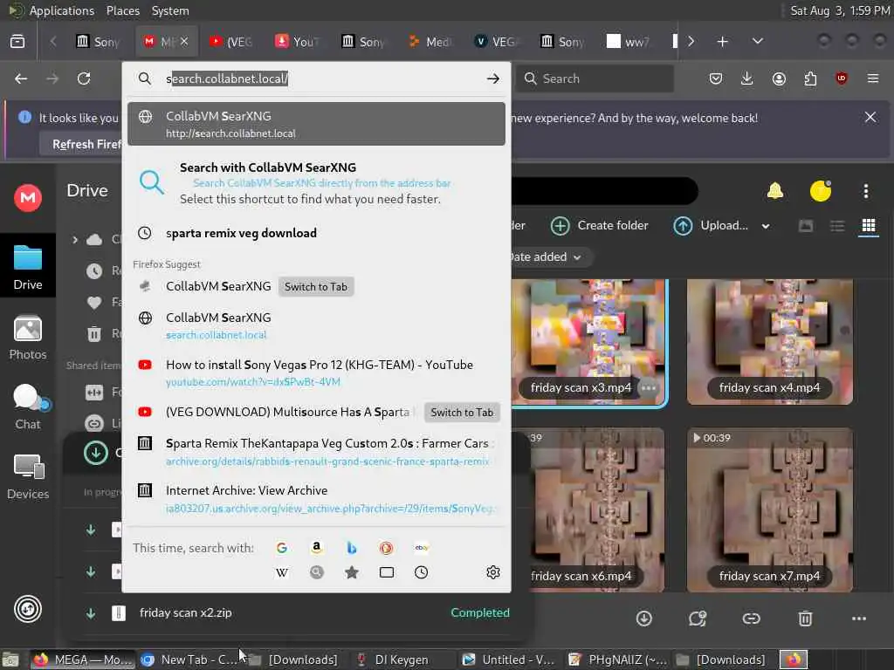Search this time with Wikipedia icon
894x670 pixels.
click(282, 572)
